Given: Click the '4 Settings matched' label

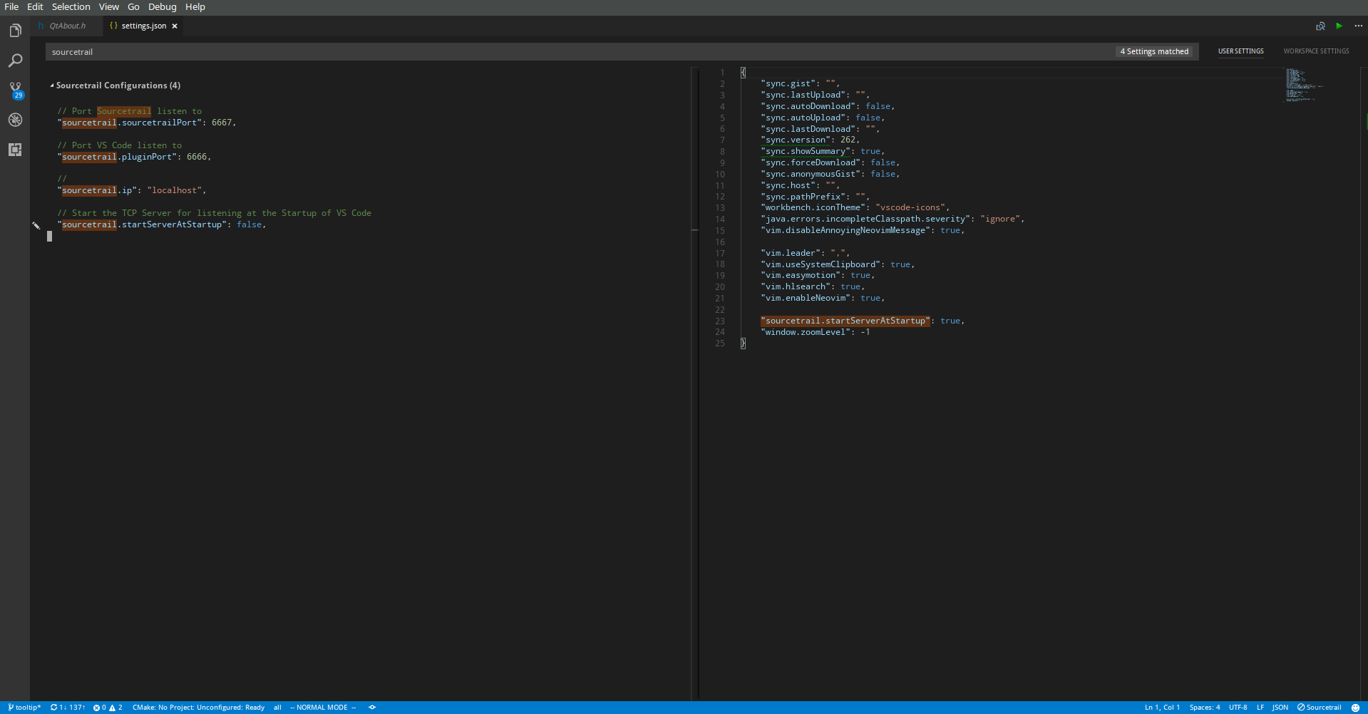Looking at the screenshot, I should click(1154, 51).
